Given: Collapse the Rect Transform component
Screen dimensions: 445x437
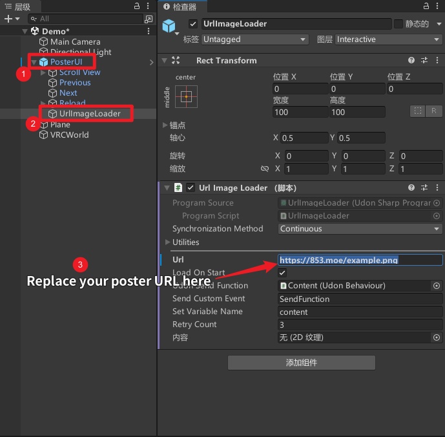Looking at the screenshot, I should (164, 61).
